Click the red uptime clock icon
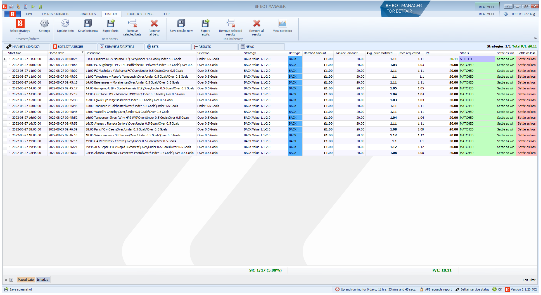This screenshot has width=541, height=295. coord(337,289)
